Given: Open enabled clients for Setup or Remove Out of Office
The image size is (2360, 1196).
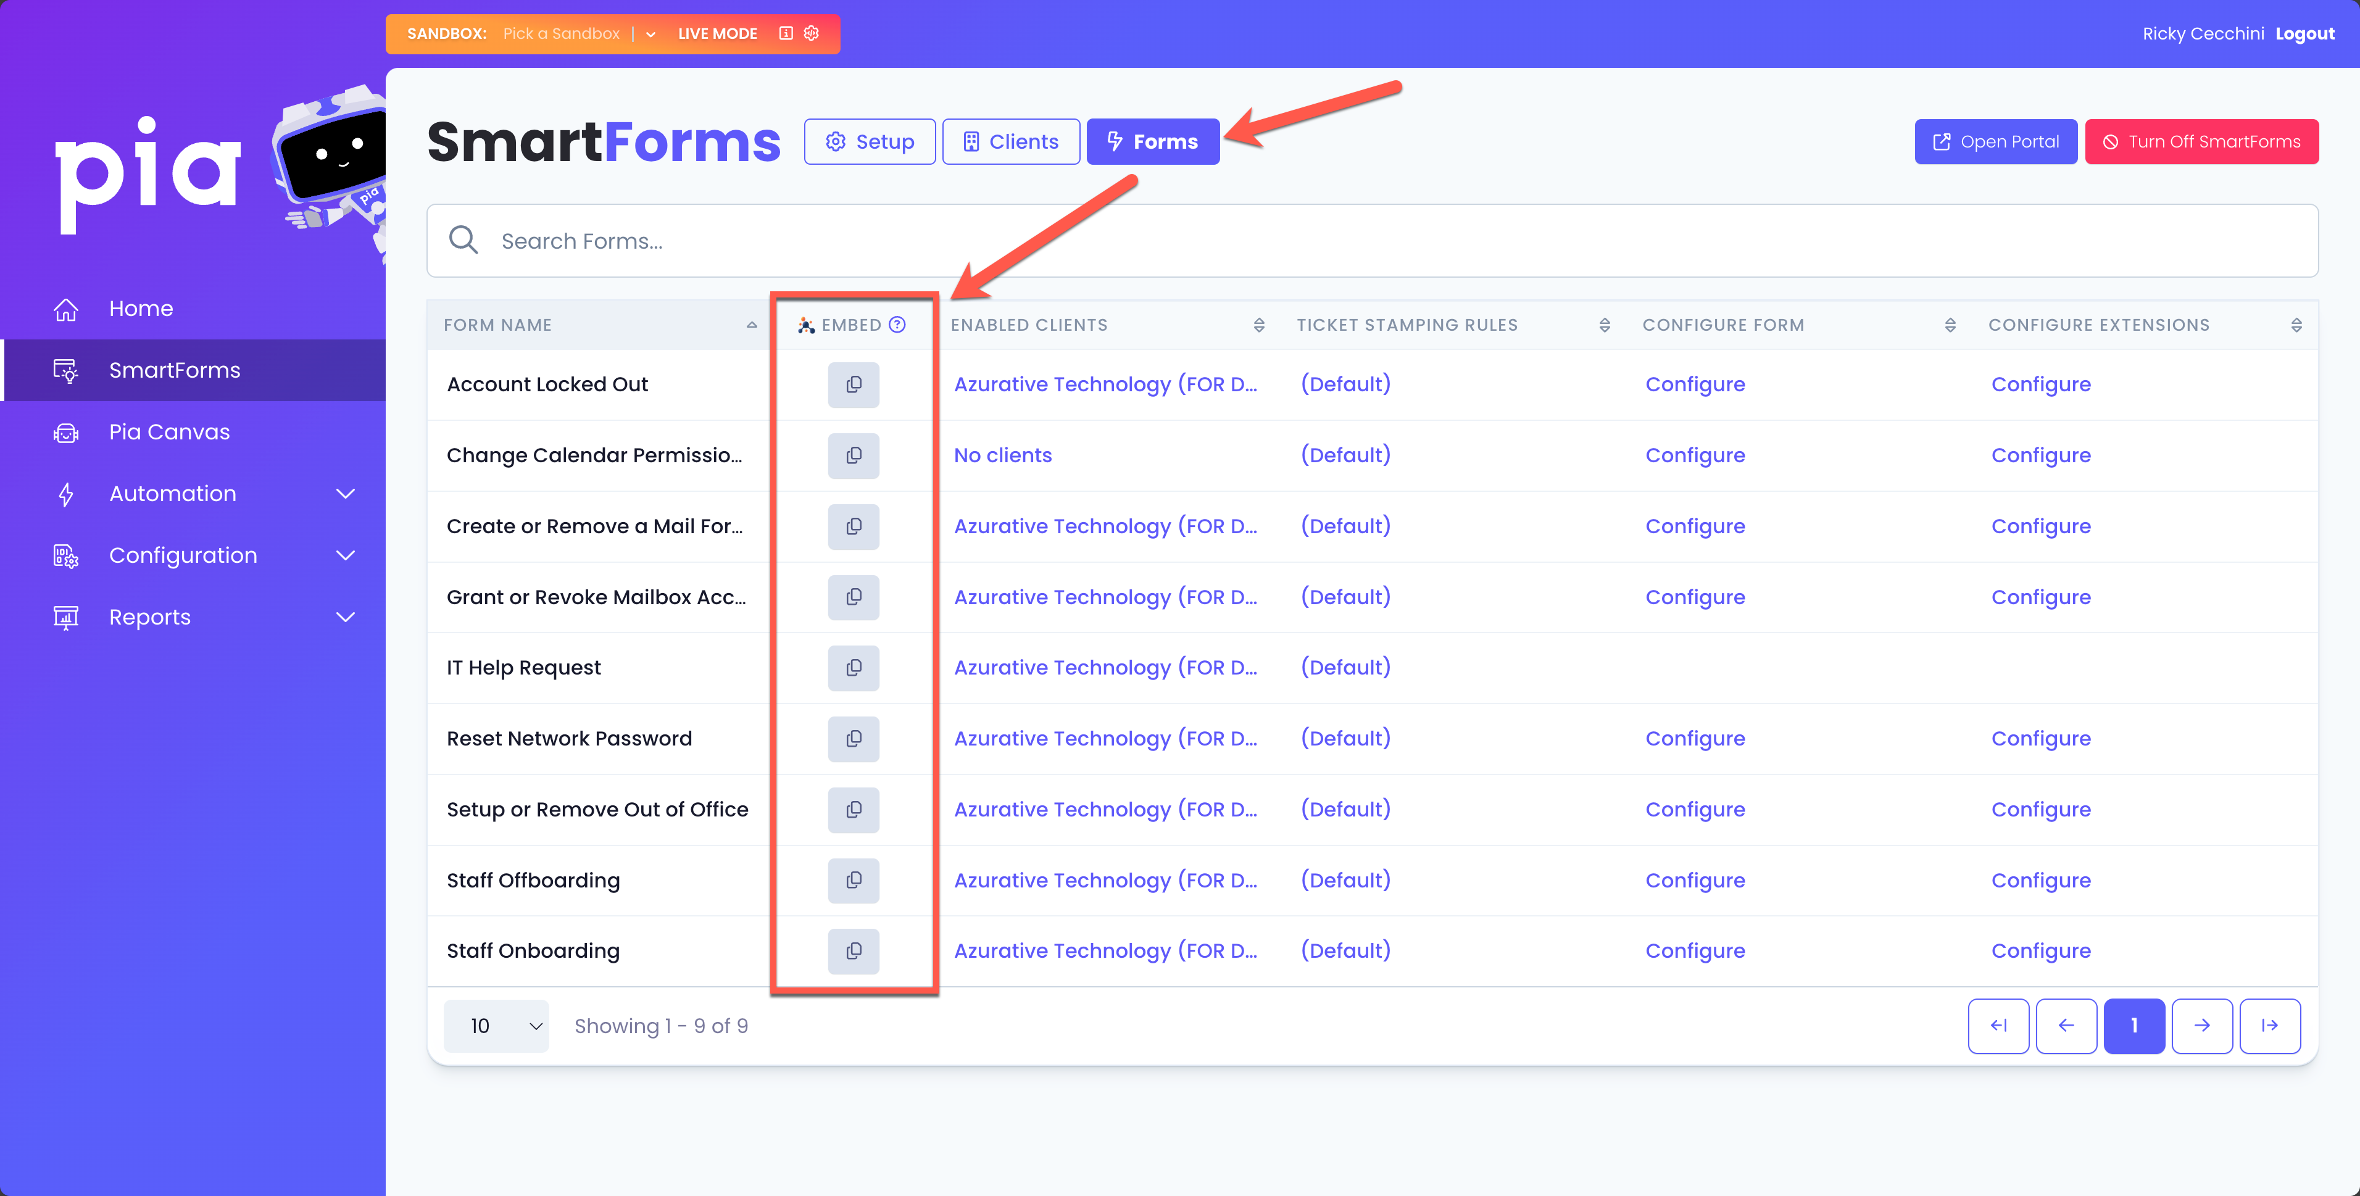Looking at the screenshot, I should [1105, 810].
